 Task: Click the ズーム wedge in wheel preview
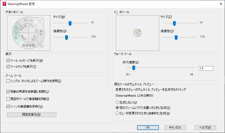tap(29, 20)
